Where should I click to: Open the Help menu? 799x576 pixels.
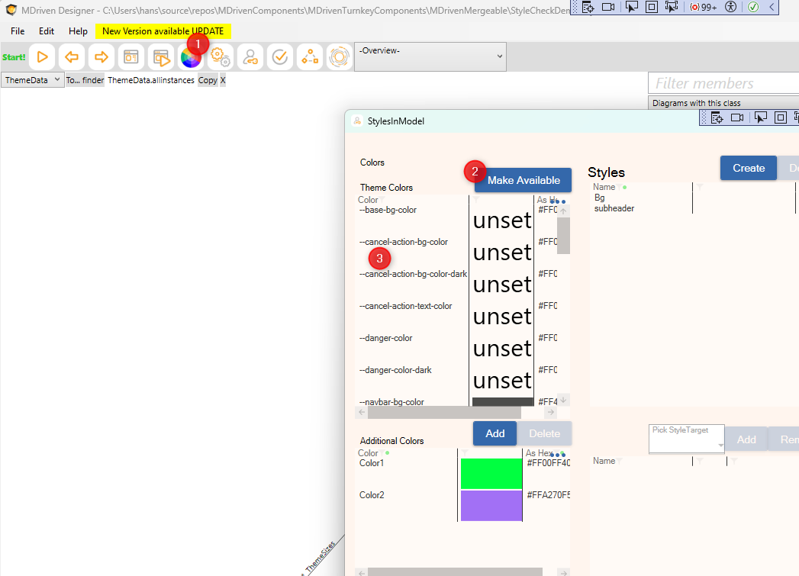[78, 31]
